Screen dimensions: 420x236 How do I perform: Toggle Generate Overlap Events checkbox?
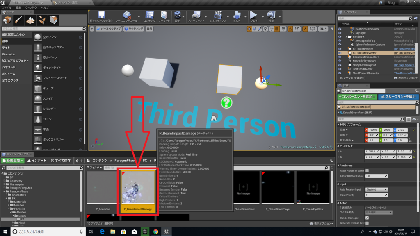tap(367, 223)
